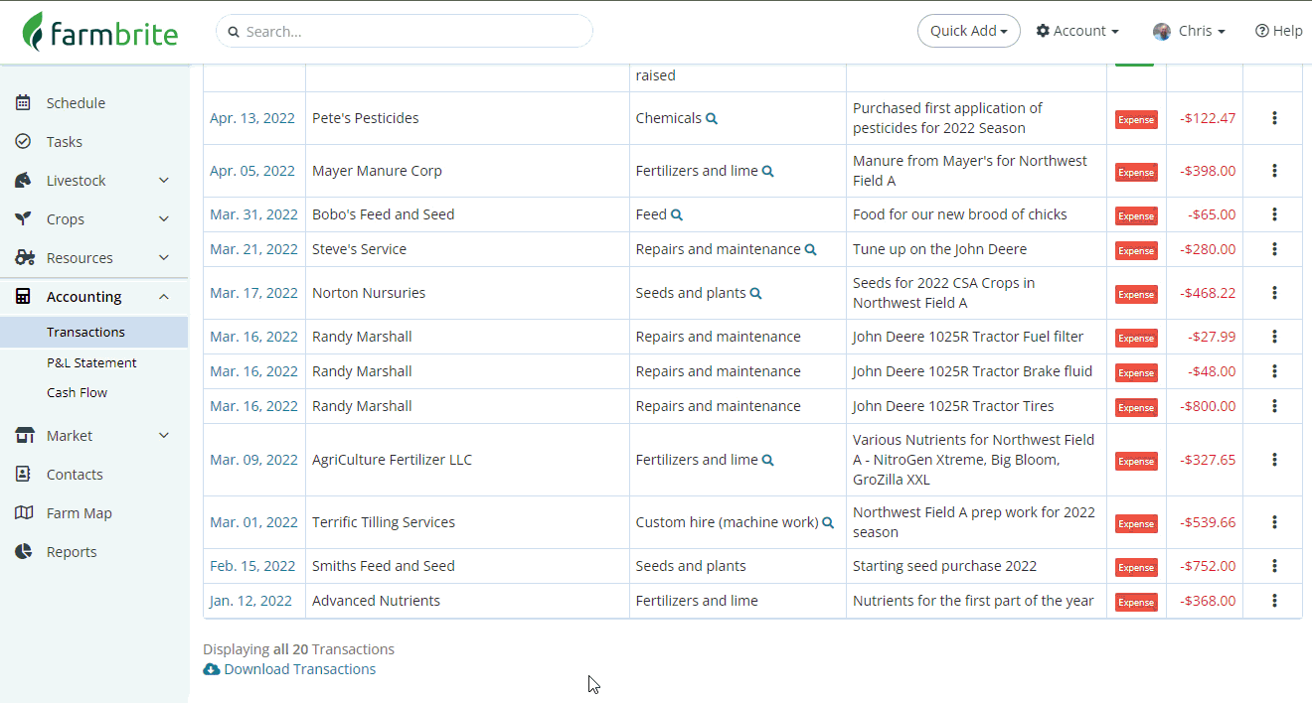Click the Farmbrite logo
The width and height of the screenshot is (1312, 703).
[x=100, y=32]
